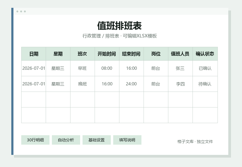Click the 已确认 status cell
This screenshot has width=242, height=167.
pyautogui.click(x=205, y=68)
